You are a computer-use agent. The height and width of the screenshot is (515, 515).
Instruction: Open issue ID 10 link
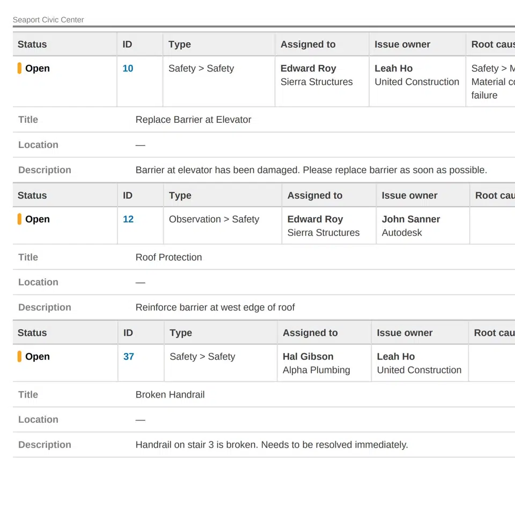(x=128, y=69)
